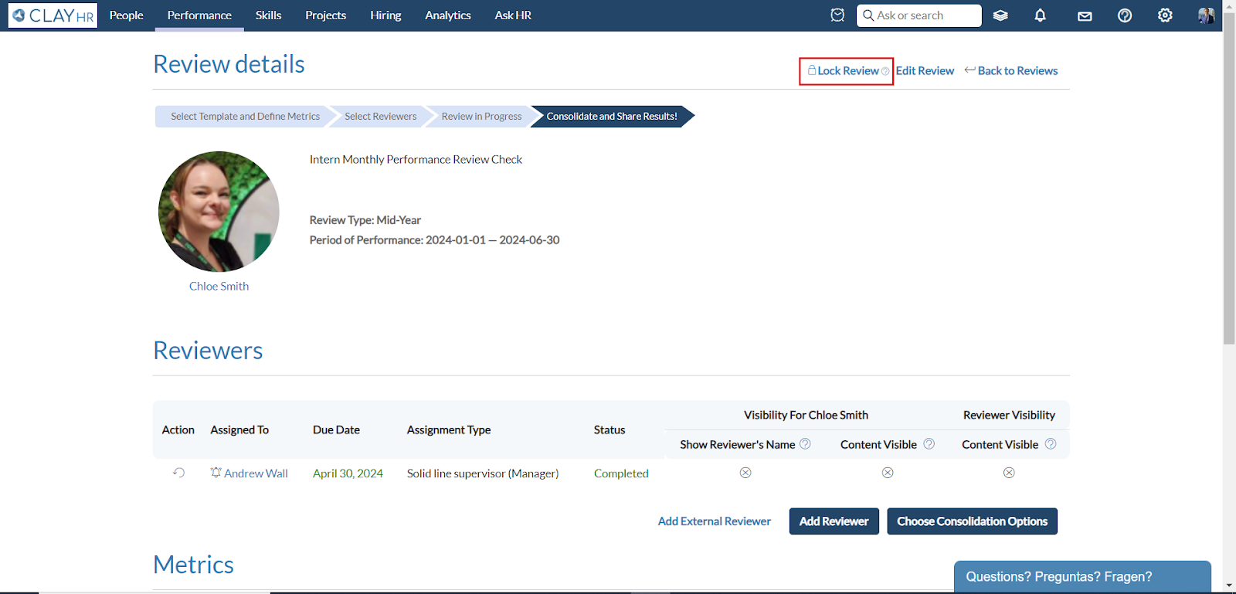Open the Performance menu

coord(199,15)
